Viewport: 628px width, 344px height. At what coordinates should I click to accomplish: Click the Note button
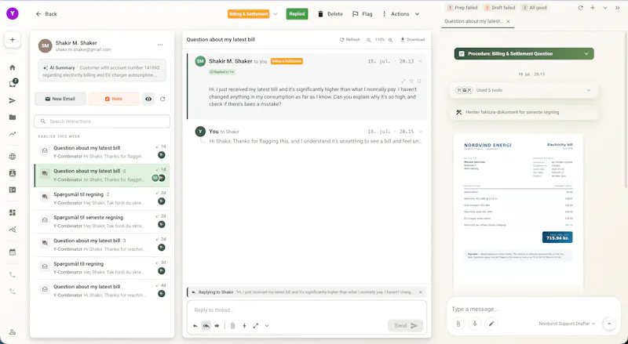[114, 99]
